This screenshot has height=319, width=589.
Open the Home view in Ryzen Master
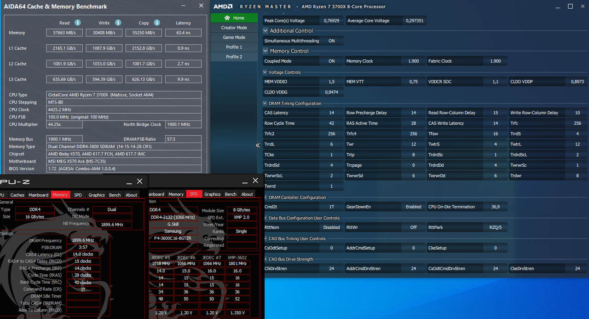tap(234, 18)
